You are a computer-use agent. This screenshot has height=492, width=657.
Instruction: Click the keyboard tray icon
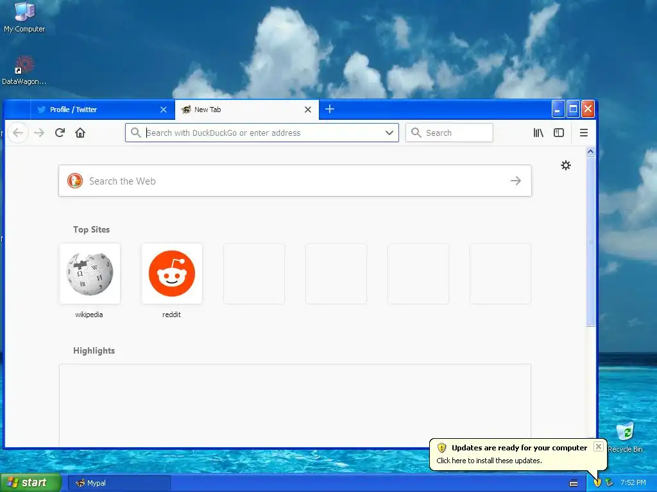(x=574, y=483)
